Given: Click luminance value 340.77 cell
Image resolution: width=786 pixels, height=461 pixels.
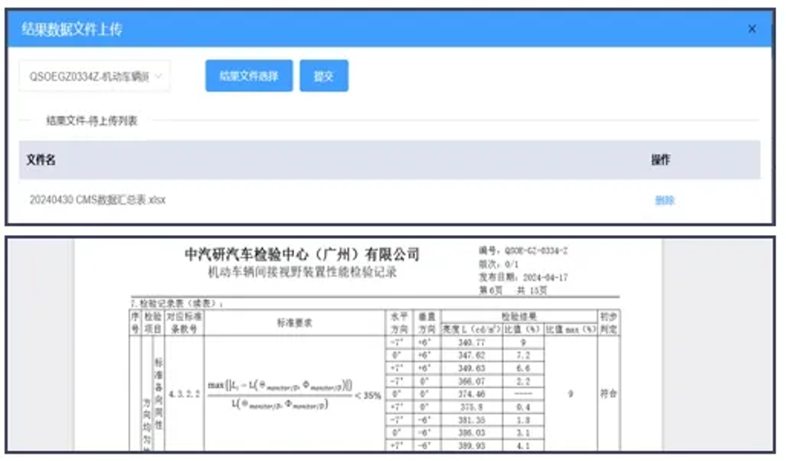Looking at the screenshot, I should pyautogui.click(x=471, y=343).
